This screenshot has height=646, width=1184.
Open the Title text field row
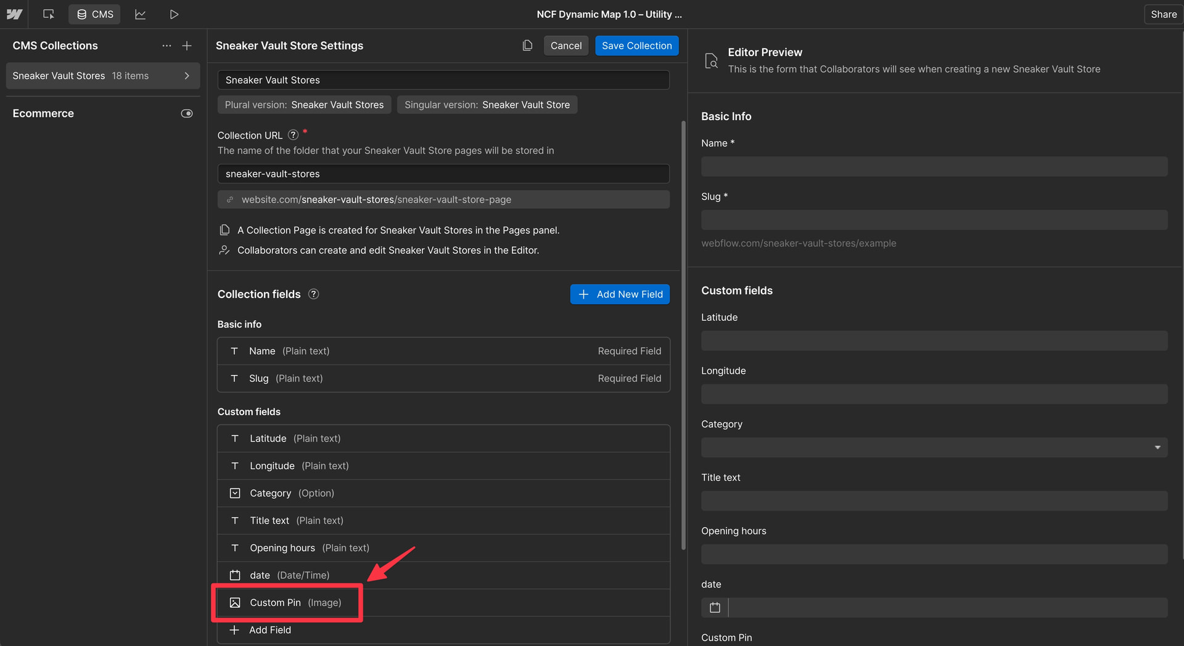(443, 520)
